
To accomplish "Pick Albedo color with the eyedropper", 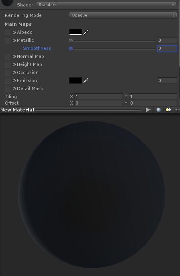I will coord(86,32).
